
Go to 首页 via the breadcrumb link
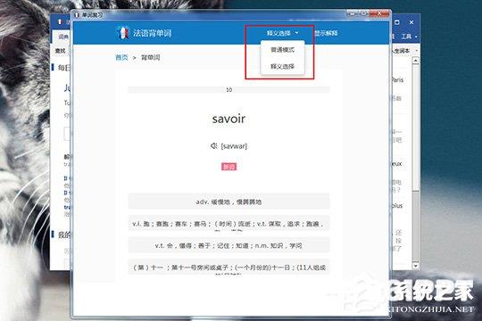[x=121, y=57]
